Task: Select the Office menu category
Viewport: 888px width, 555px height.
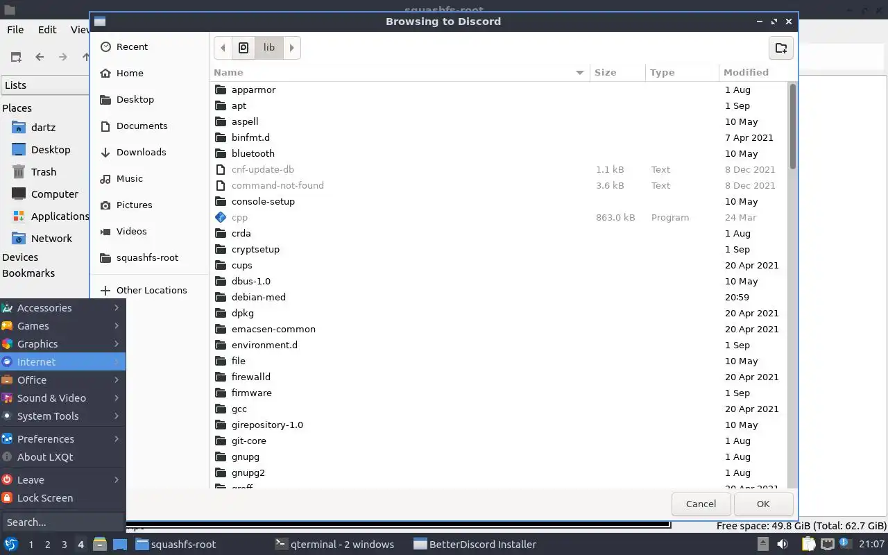Action: coord(62,380)
